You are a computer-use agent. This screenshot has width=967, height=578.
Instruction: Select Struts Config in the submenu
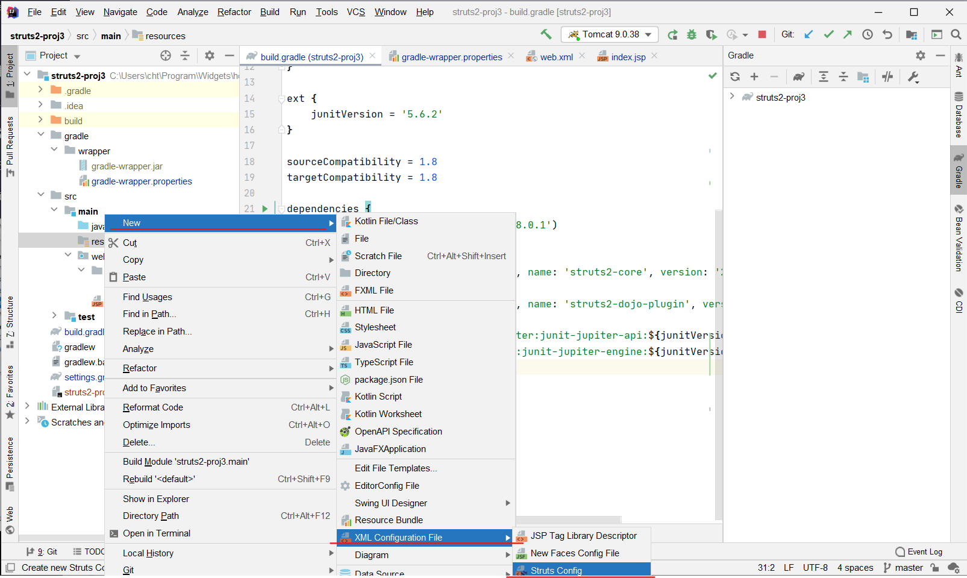pos(581,570)
